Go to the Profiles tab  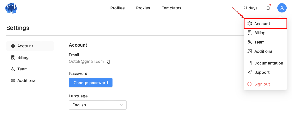pyautogui.click(x=117, y=8)
